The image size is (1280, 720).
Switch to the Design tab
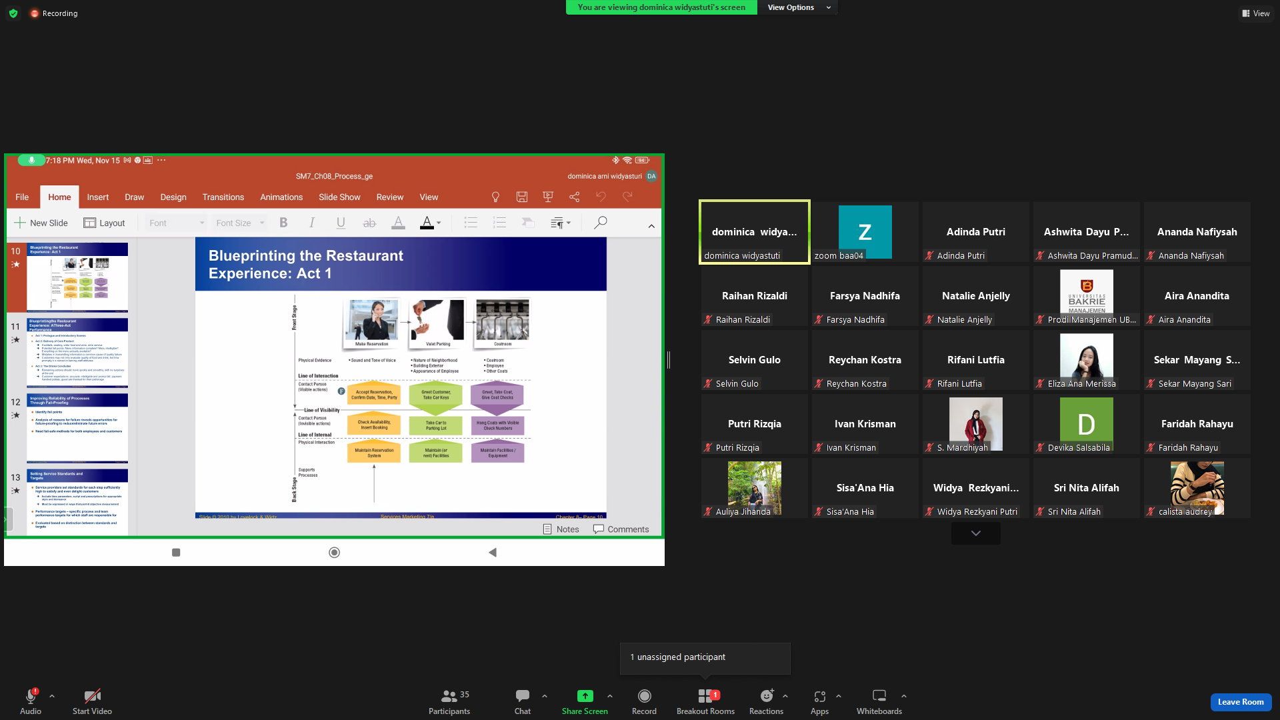click(x=173, y=197)
